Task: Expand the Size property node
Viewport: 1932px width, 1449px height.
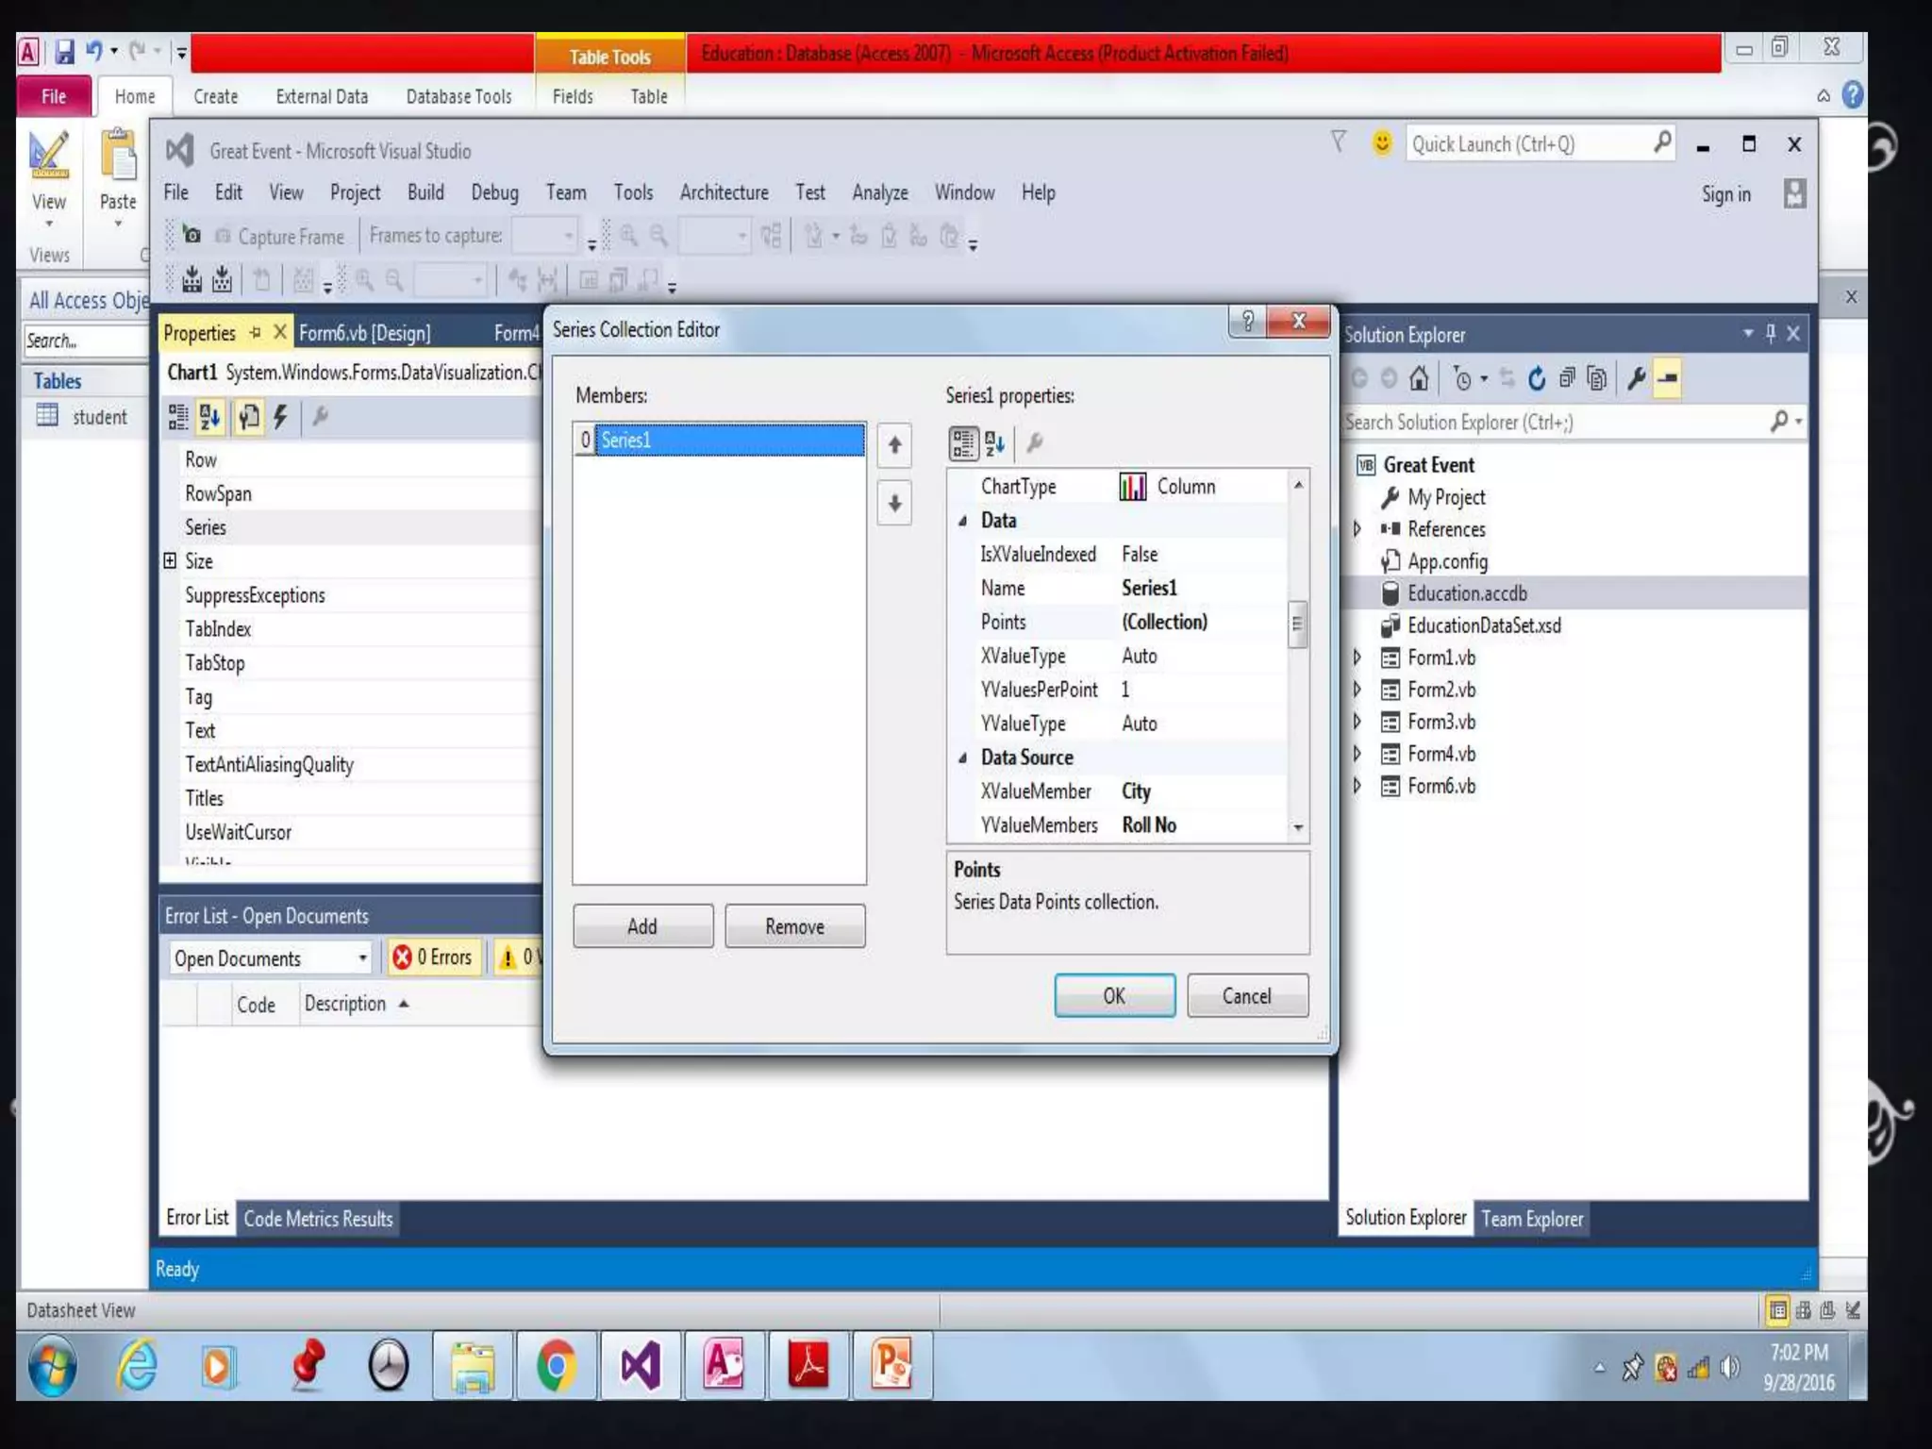Action: click(x=170, y=561)
